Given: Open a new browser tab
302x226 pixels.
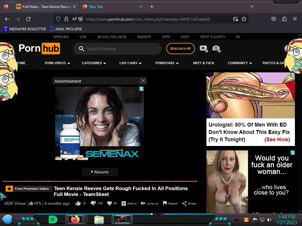Looking at the screenshot, I should pyautogui.click(x=152, y=7).
